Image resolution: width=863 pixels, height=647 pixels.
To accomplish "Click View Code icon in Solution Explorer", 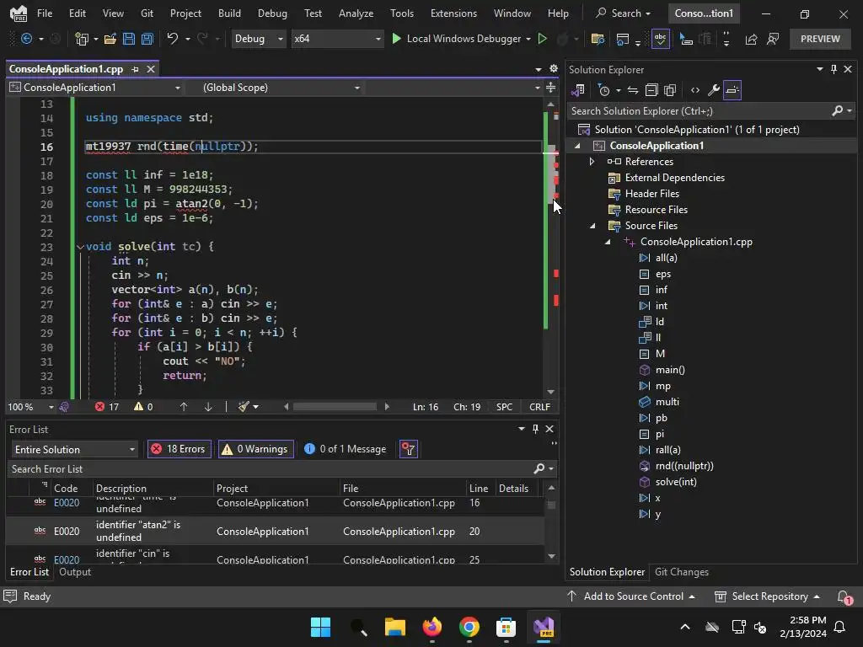I will tap(695, 89).
